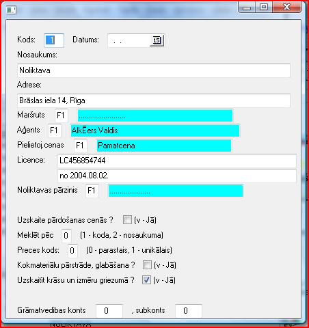Open F1 lookup for Noliktavas pārzinis
Viewport: 309px width, 328px height.
pos(92,191)
